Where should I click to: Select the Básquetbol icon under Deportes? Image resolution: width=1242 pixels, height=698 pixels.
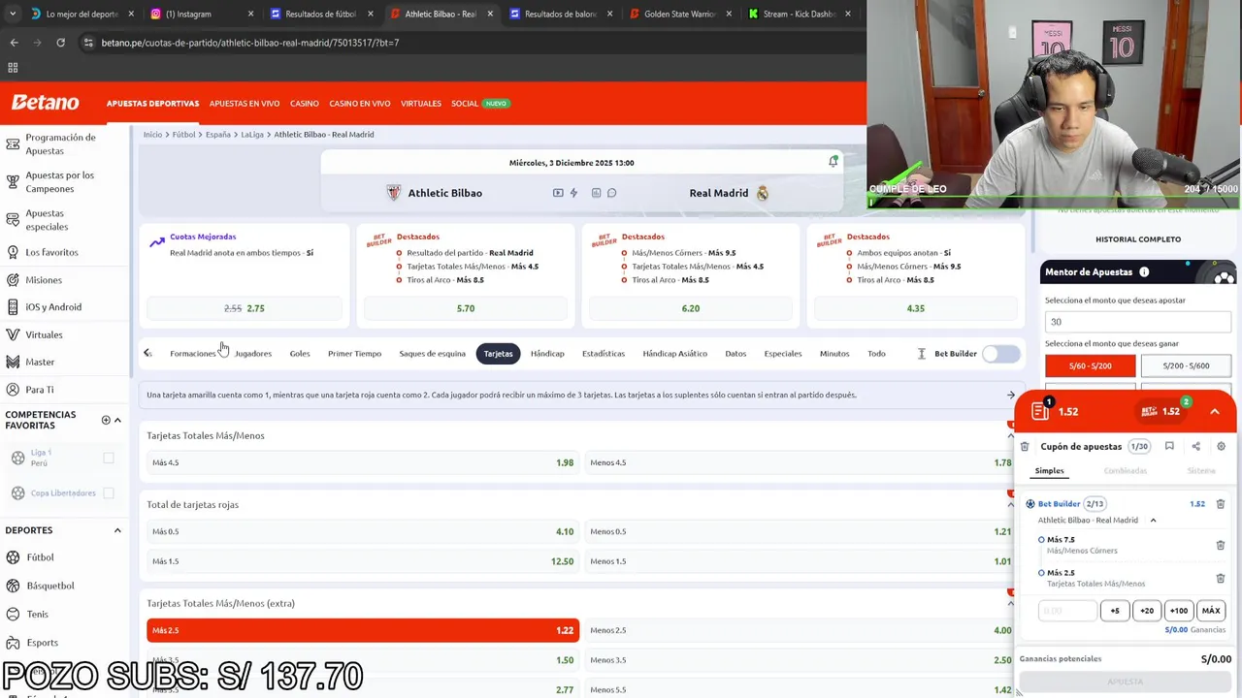[13, 586]
